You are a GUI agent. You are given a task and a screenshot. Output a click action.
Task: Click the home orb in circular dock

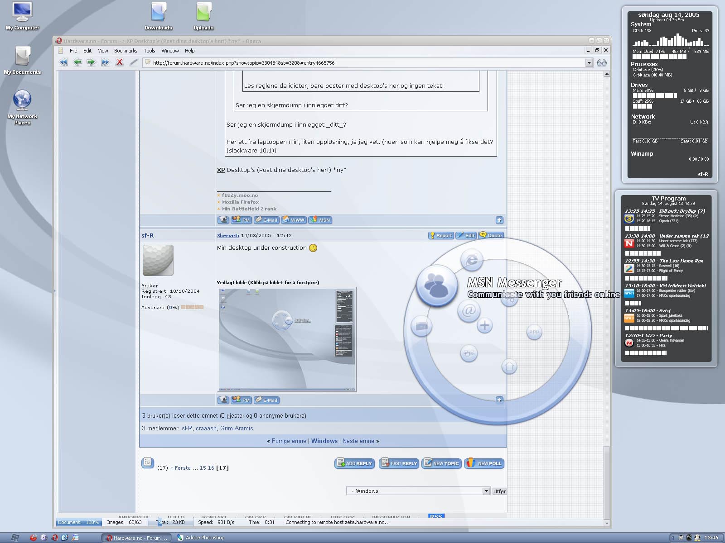[509, 366]
